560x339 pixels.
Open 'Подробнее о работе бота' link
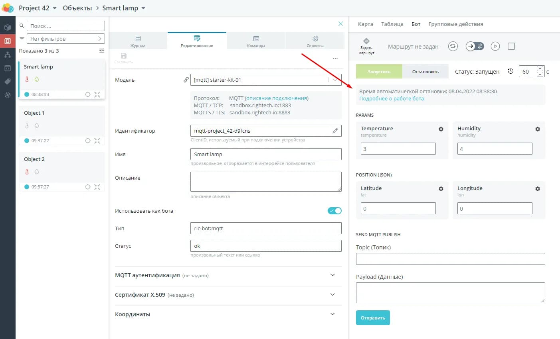(392, 98)
